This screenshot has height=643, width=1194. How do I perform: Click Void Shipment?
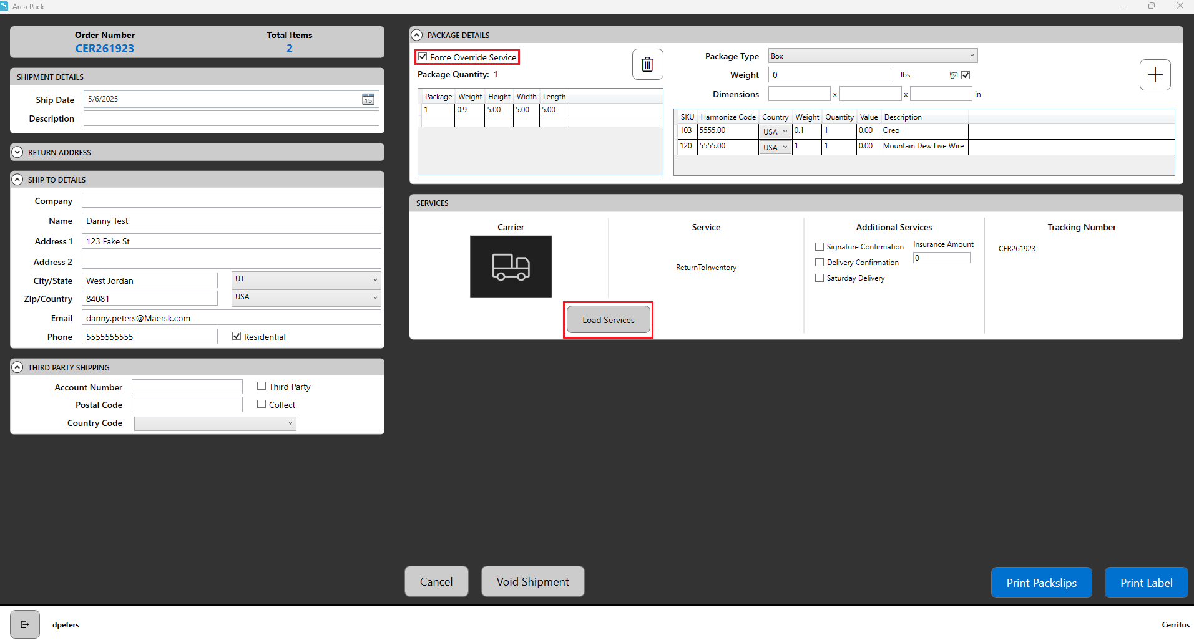coord(533,581)
